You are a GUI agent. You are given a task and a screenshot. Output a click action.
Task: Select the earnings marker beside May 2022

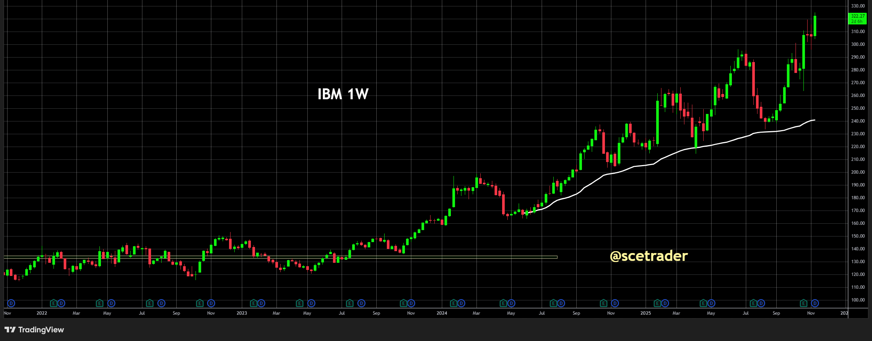tap(99, 303)
